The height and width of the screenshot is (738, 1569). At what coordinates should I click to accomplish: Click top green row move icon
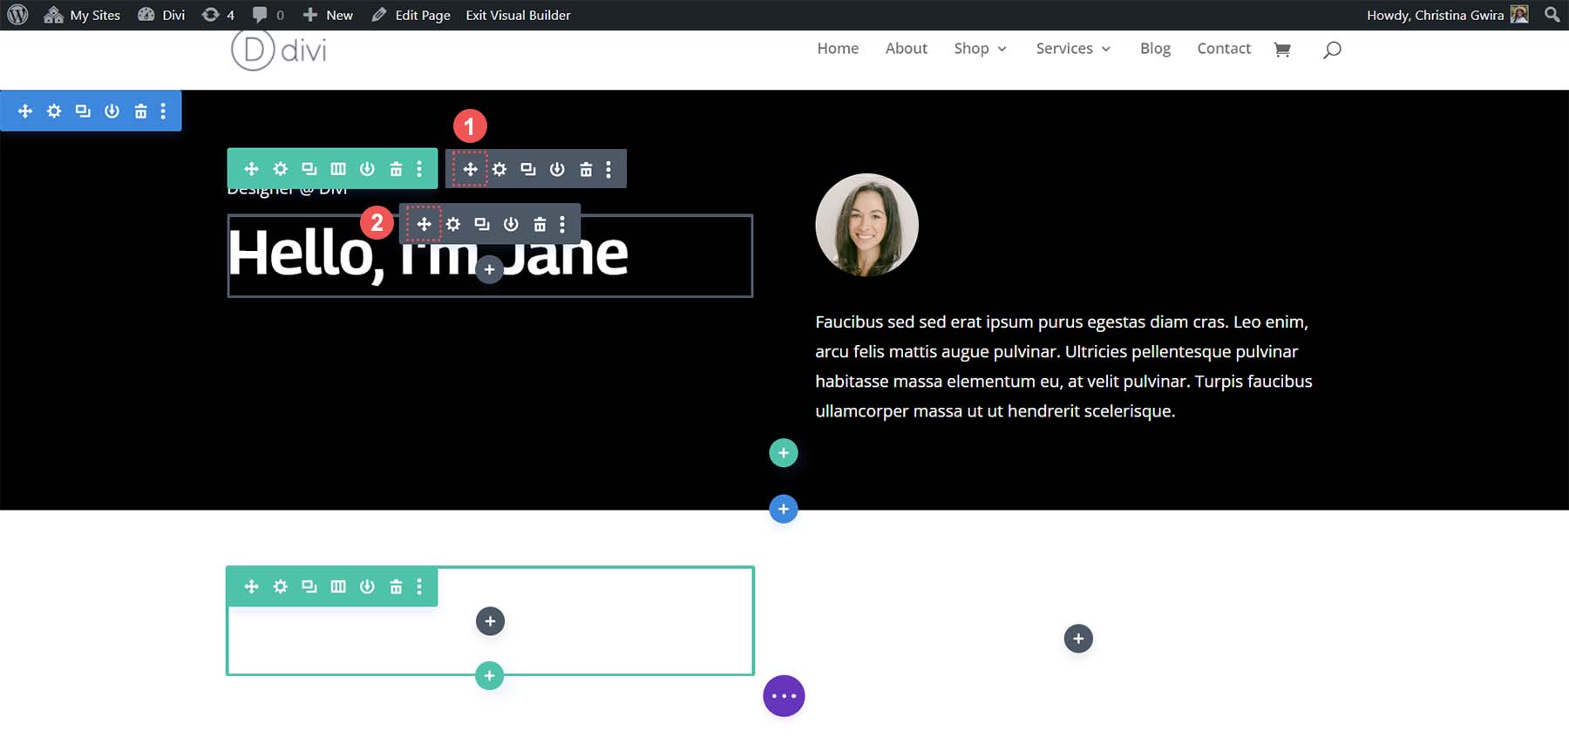[x=251, y=169]
